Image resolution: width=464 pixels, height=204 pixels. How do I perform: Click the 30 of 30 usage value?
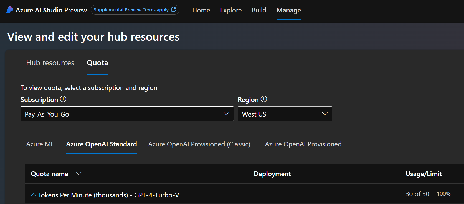(x=417, y=194)
